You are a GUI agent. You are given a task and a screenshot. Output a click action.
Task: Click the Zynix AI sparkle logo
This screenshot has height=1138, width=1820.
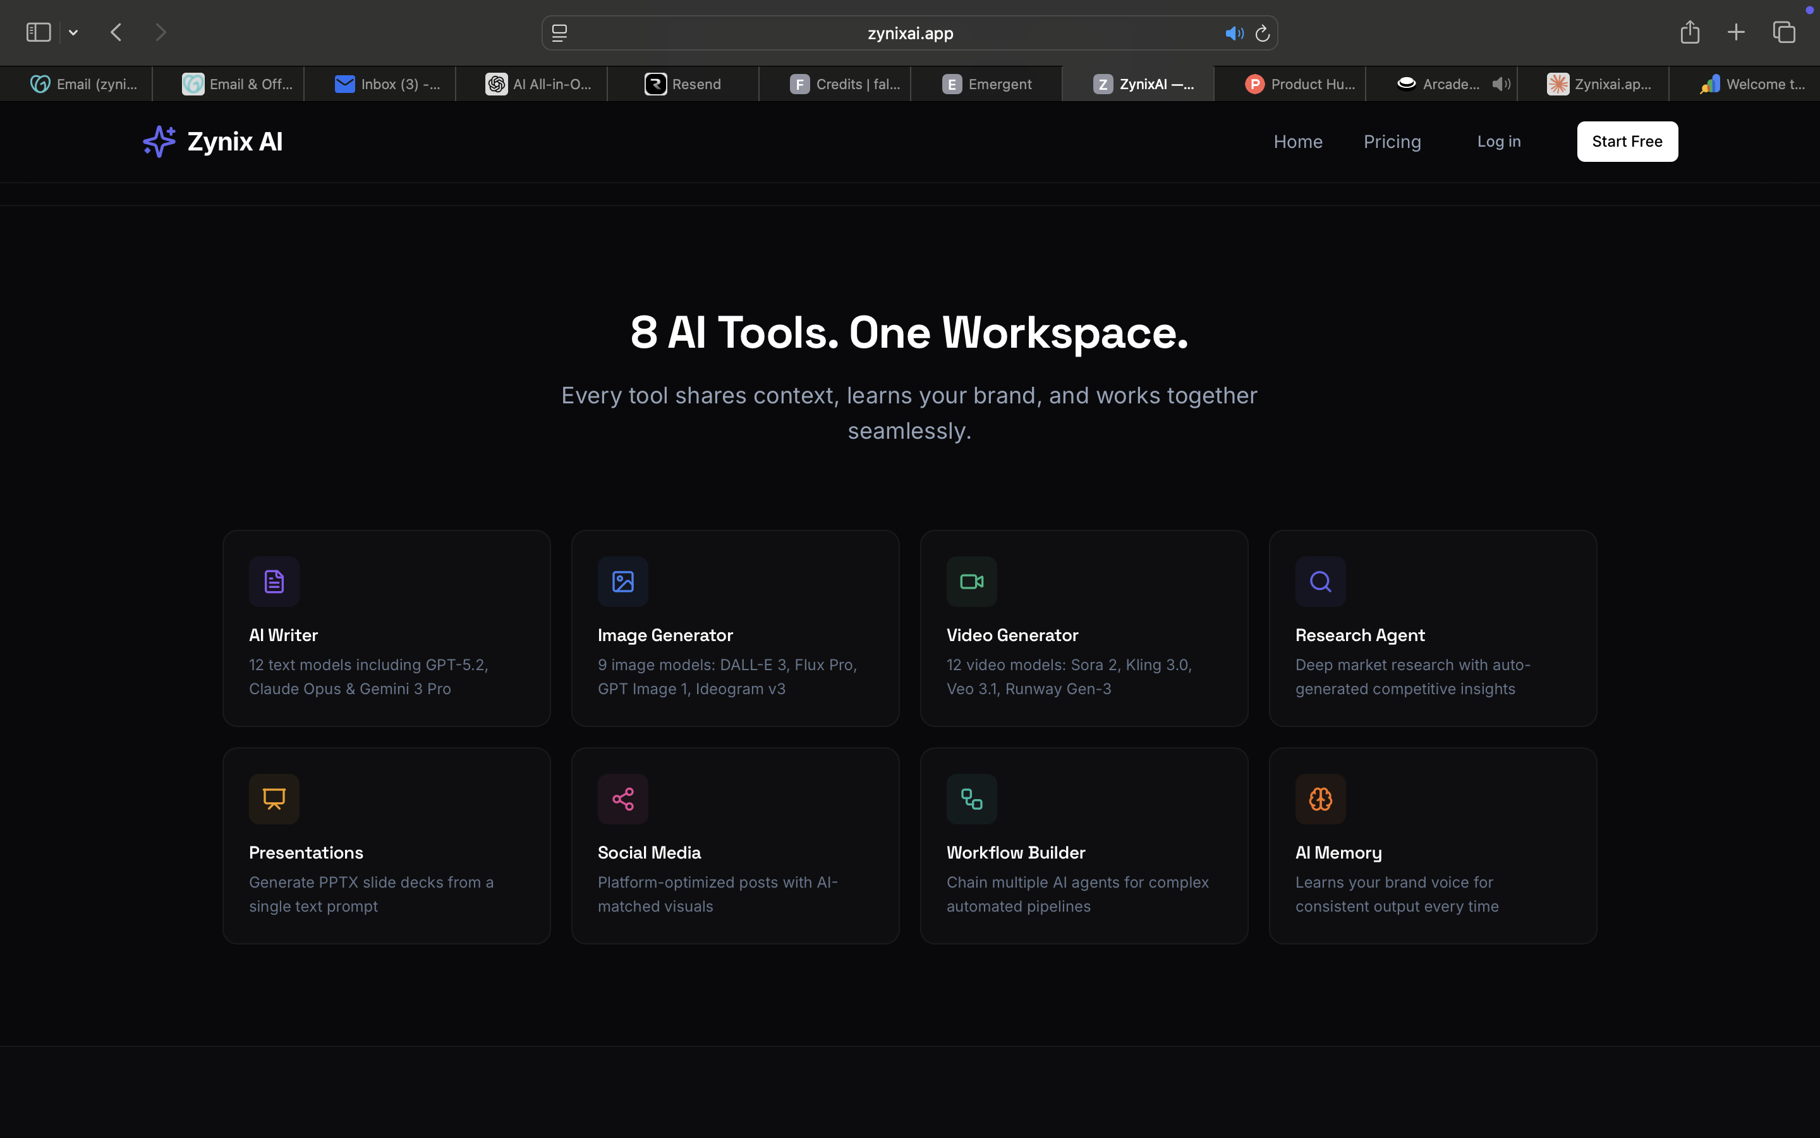pyautogui.click(x=159, y=142)
